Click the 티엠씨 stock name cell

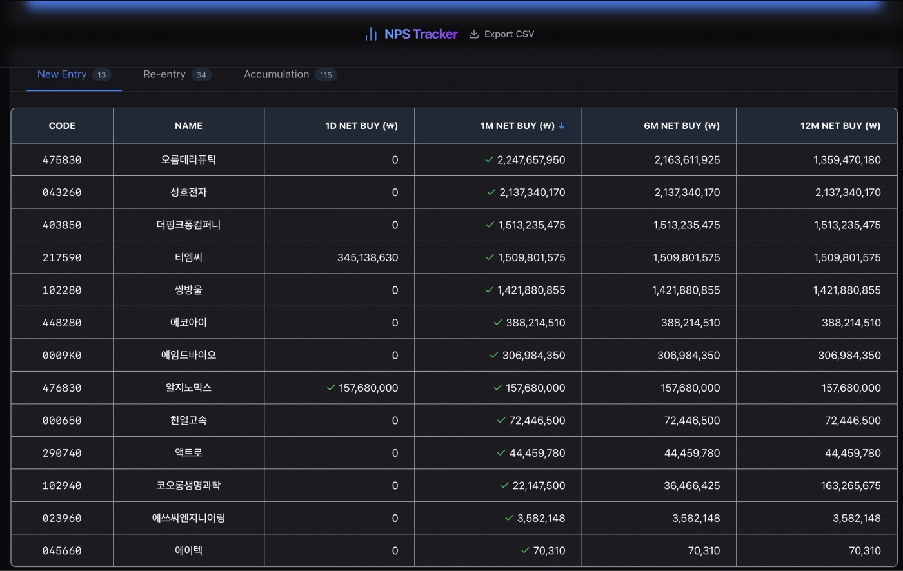click(188, 257)
